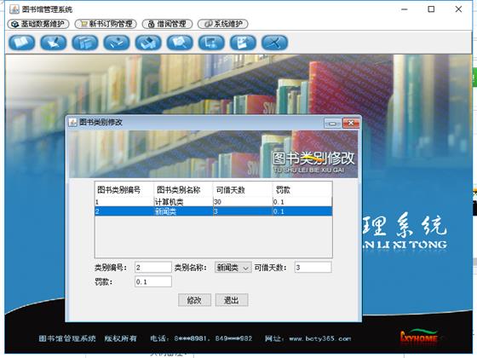This screenshot has width=477, height=358.
Task: Click the folder files toolbar icon
Action: tap(85, 43)
